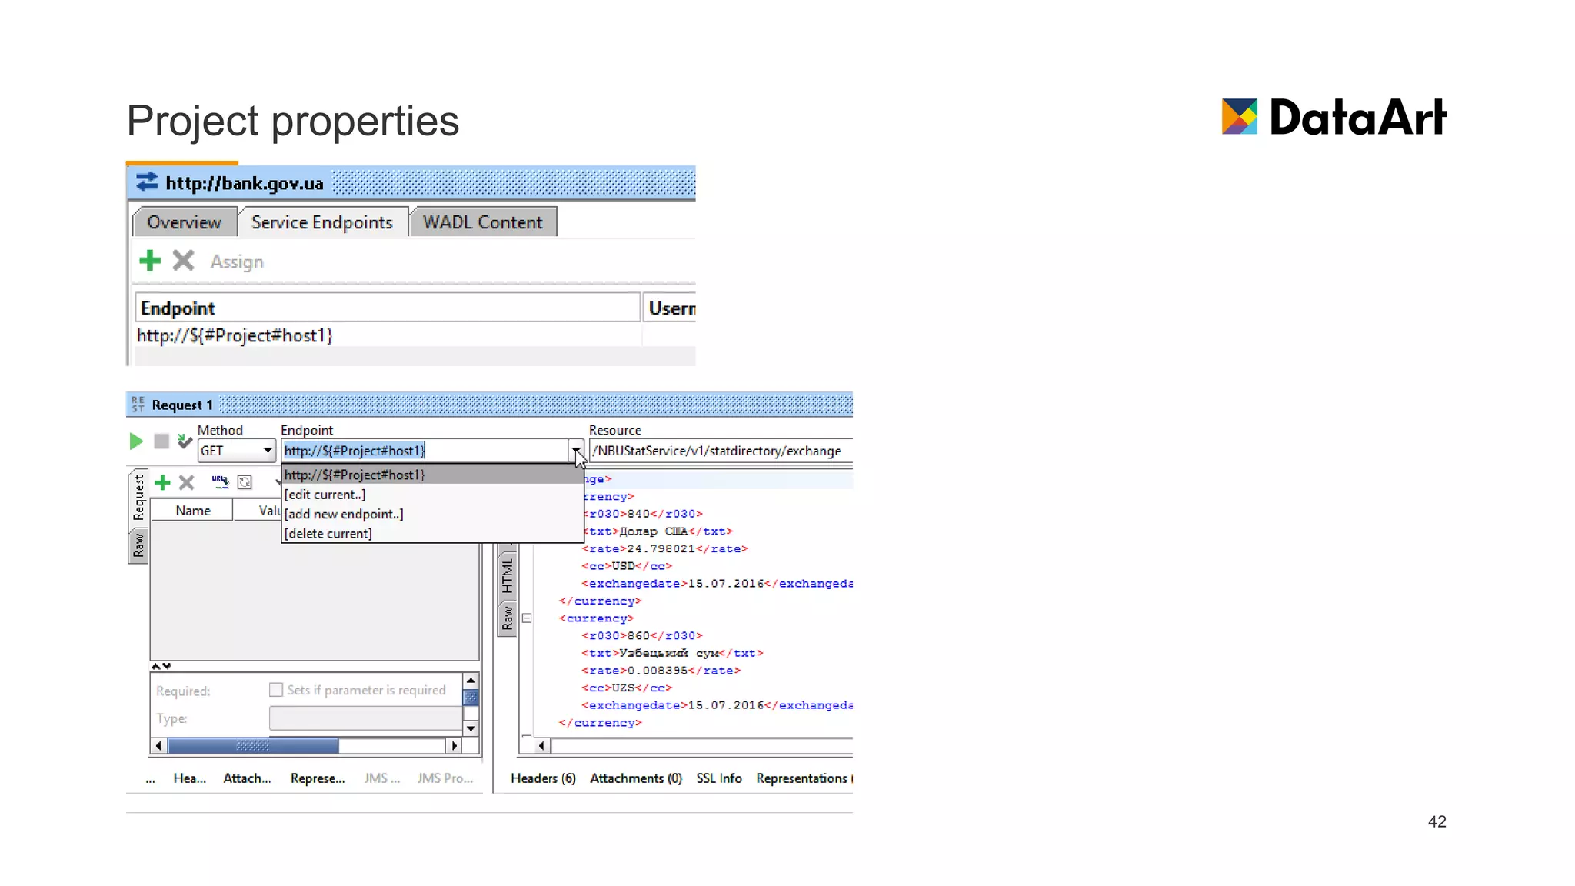Click grey X to remove service endpoint

click(183, 261)
